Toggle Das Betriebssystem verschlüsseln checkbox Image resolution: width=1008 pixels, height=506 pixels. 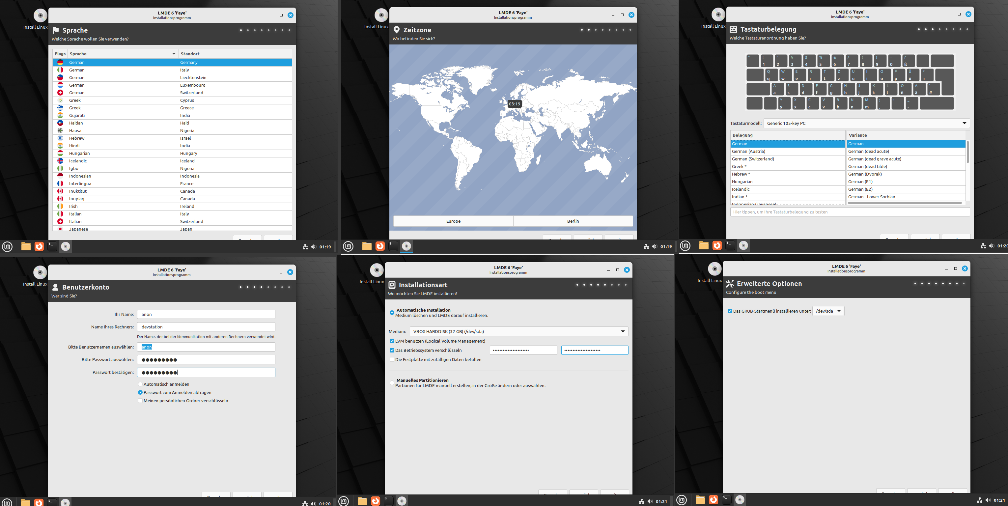click(392, 350)
